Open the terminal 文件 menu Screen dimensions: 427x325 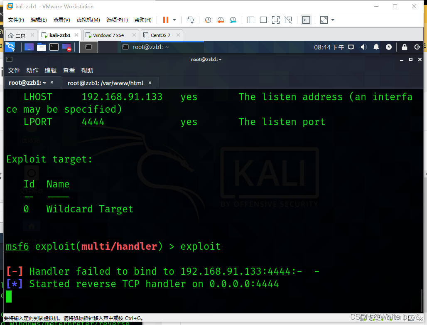[x=14, y=71]
